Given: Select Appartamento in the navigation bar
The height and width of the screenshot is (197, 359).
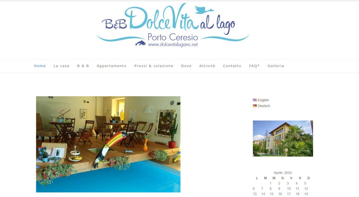Looking at the screenshot, I should pos(111,66).
